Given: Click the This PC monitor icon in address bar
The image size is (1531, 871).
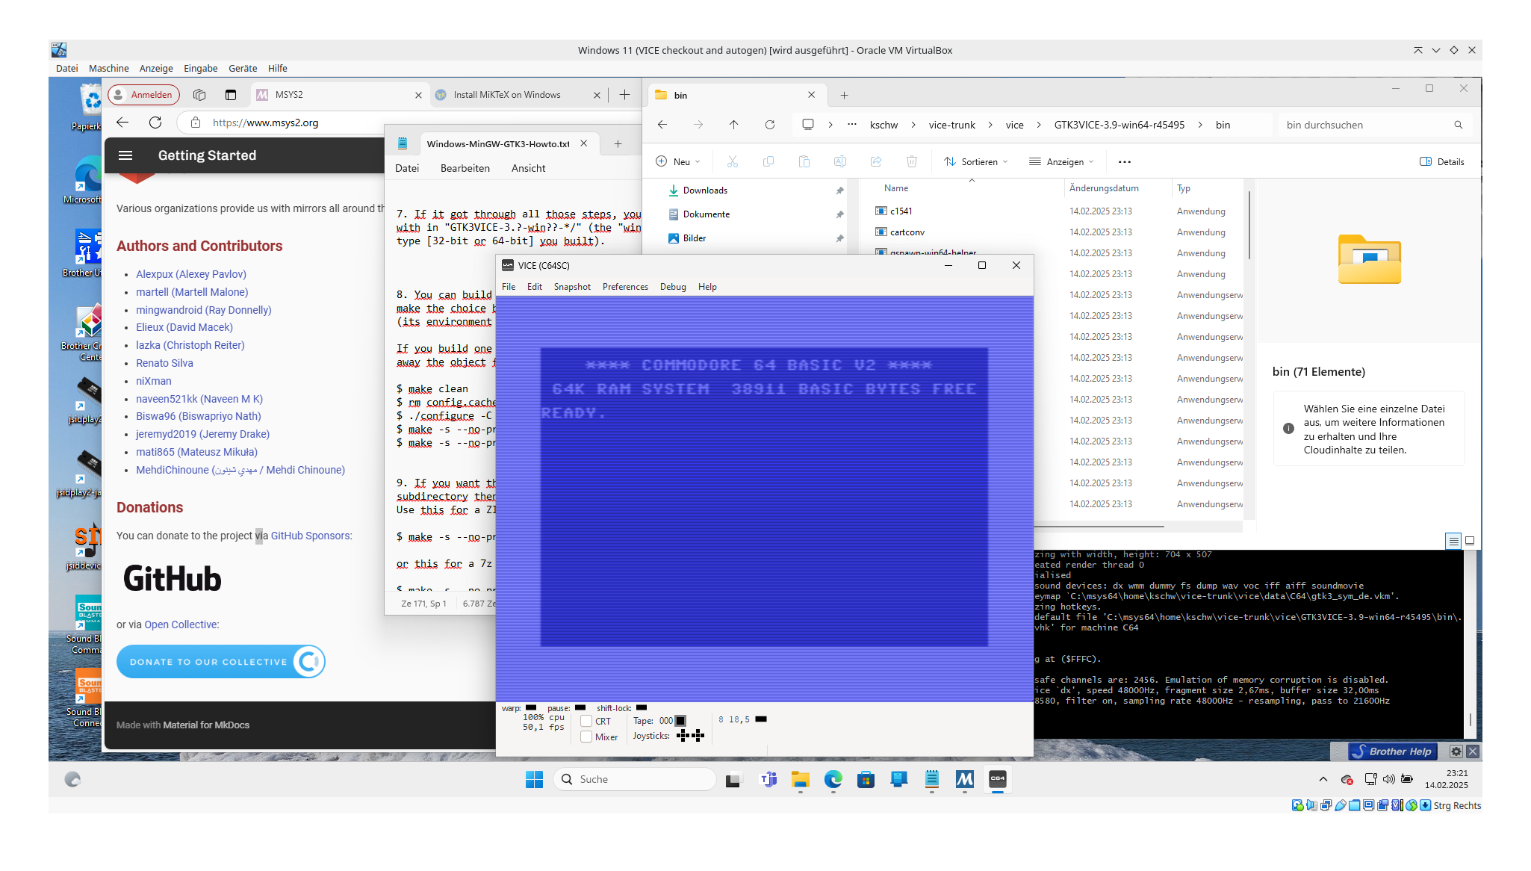Looking at the screenshot, I should 808,125.
